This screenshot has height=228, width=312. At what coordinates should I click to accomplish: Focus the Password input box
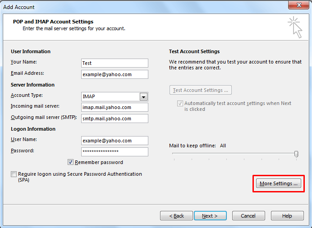coord(115,152)
